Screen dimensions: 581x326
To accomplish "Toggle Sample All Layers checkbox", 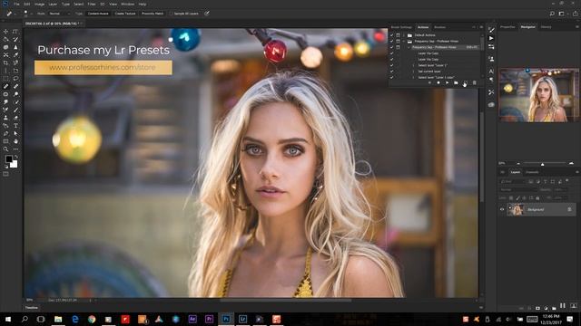I will [172, 14].
